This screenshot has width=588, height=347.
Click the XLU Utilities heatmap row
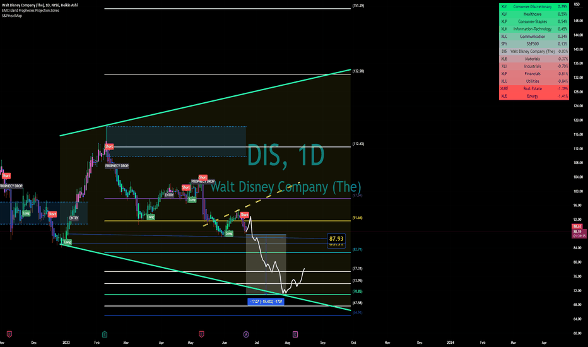click(x=534, y=81)
